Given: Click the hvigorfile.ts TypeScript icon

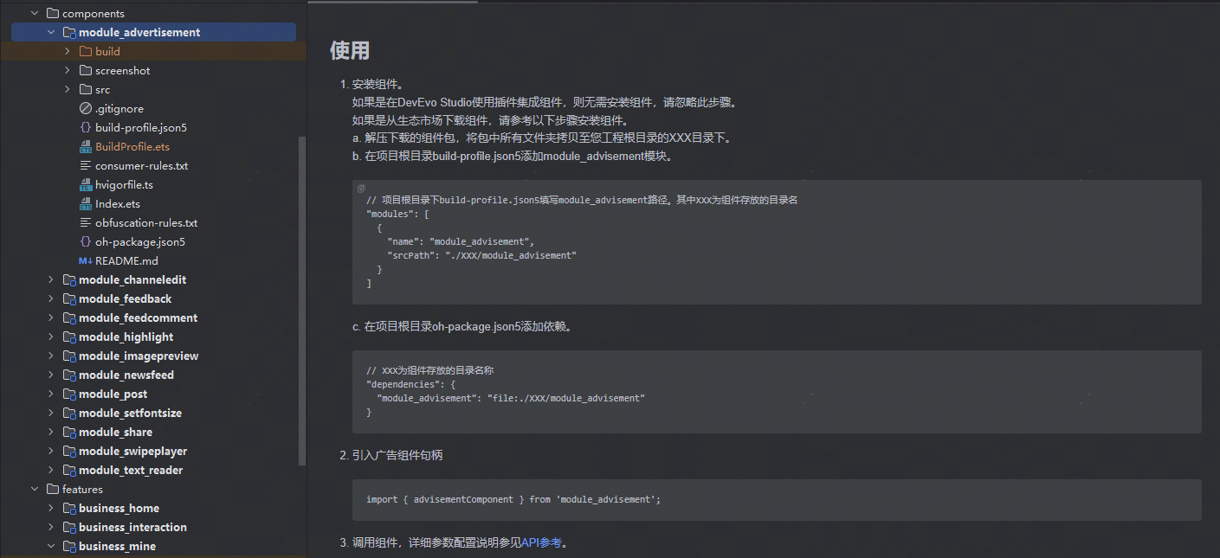Looking at the screenshot, I should pos(86,184).
